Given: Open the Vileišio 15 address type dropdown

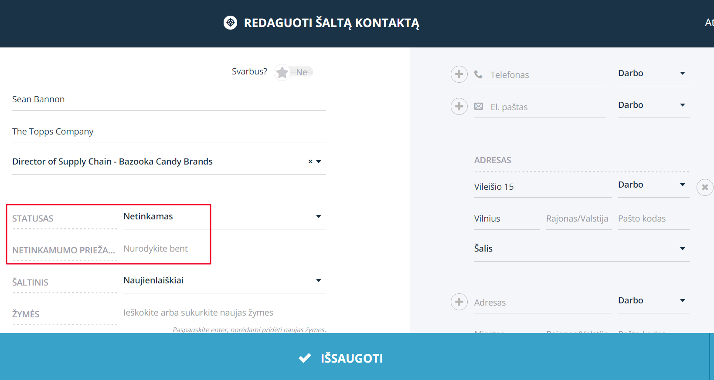Looking at the screenshot, I should (654, 185).
